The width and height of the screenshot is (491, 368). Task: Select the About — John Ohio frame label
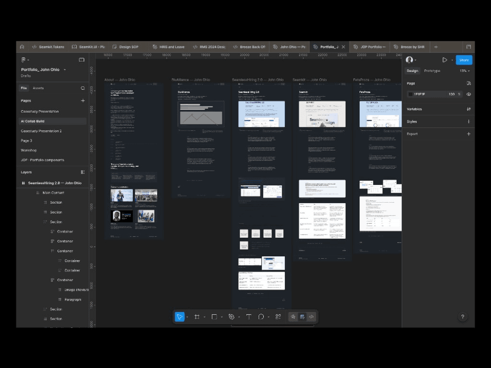point(119,80)
